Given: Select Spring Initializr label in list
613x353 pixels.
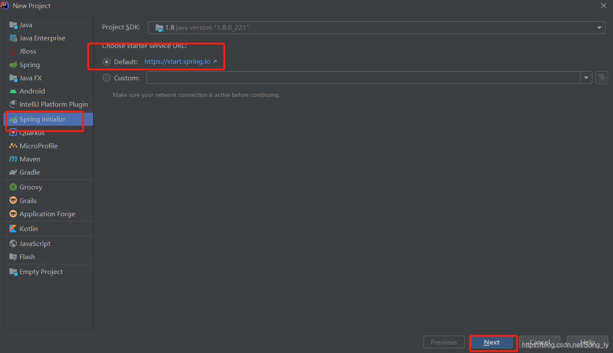Looking at the screenshot, I should tap(43, 119).
